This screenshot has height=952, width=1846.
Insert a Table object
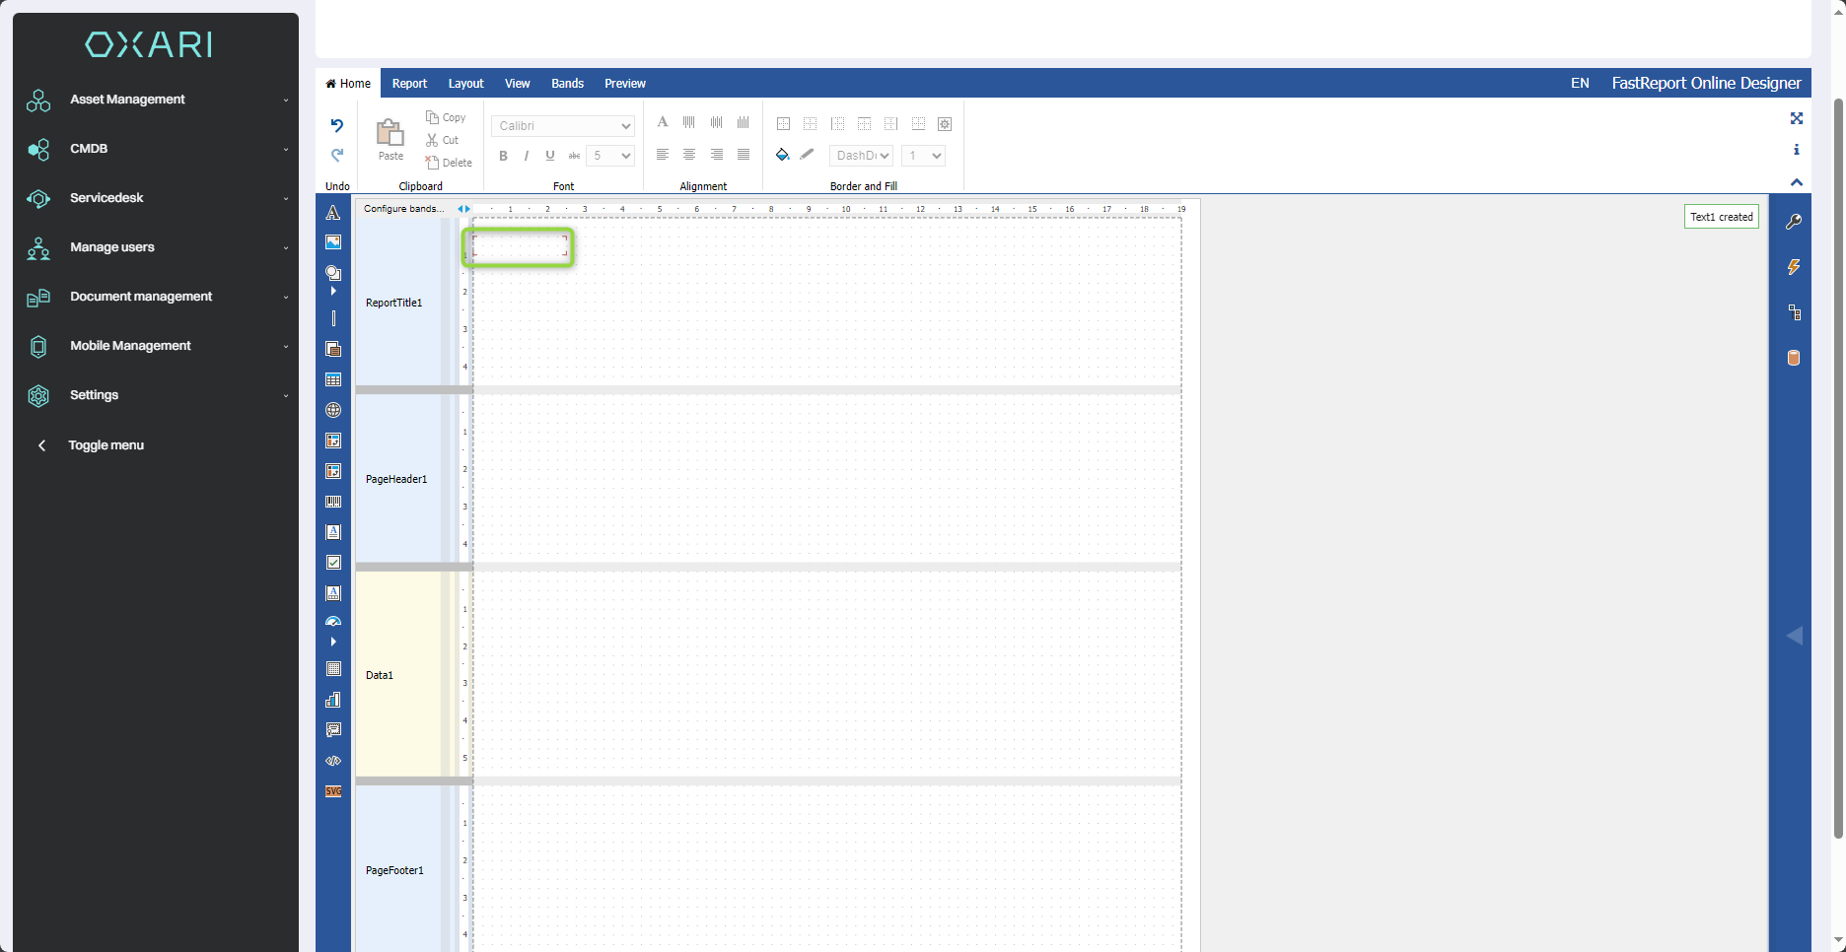coord(333,380)
